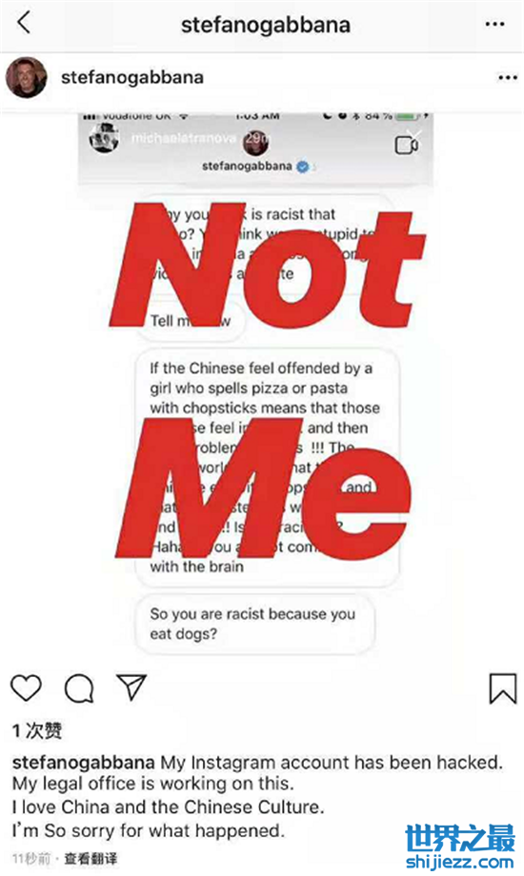Tap the stefanogabbana name in the caption

pos(83,763)
